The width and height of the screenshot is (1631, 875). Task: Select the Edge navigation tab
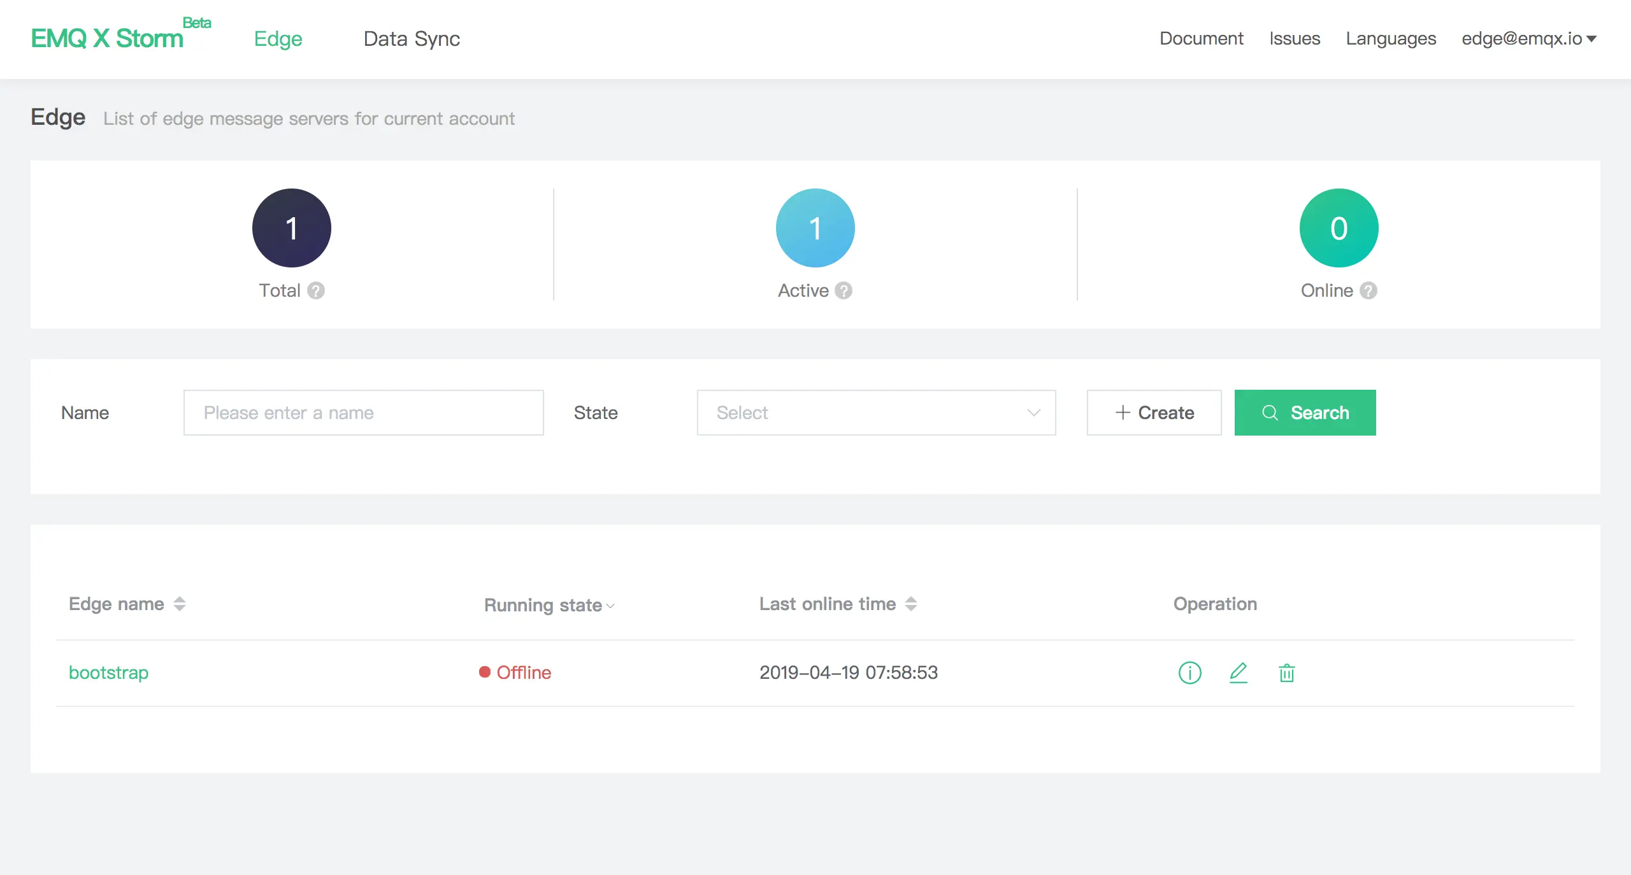coord(278,39)
